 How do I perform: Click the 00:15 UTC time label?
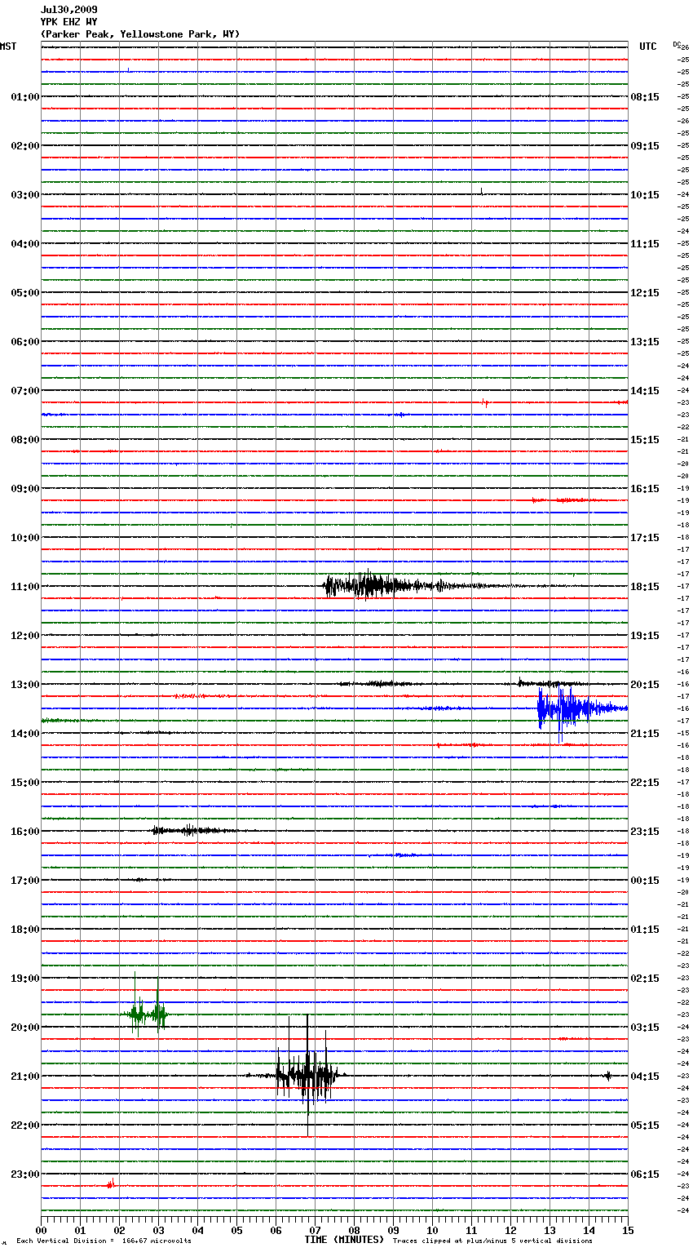coord(645,881)
